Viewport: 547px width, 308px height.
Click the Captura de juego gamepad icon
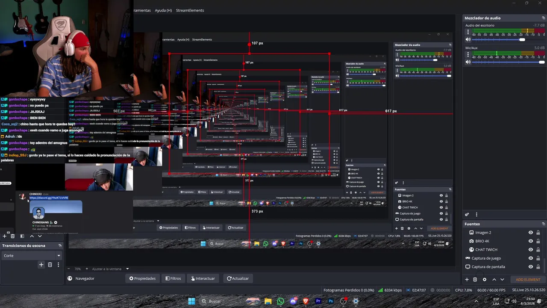(468, 258)
